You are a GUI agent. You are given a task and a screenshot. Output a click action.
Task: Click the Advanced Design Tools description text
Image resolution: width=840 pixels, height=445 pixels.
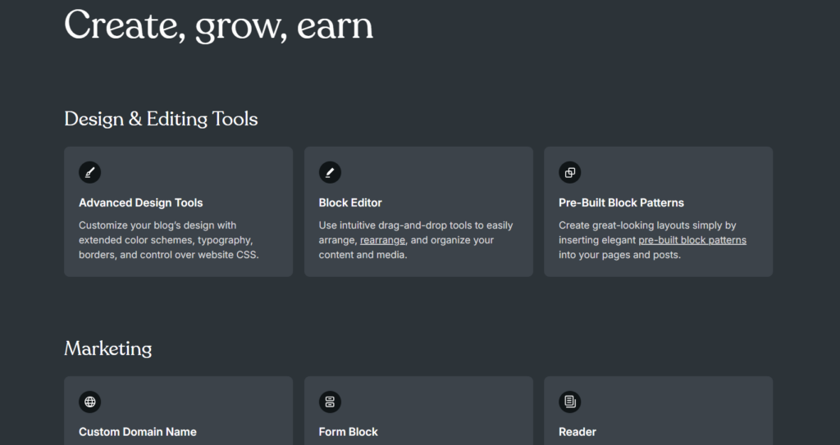(169, 240)
